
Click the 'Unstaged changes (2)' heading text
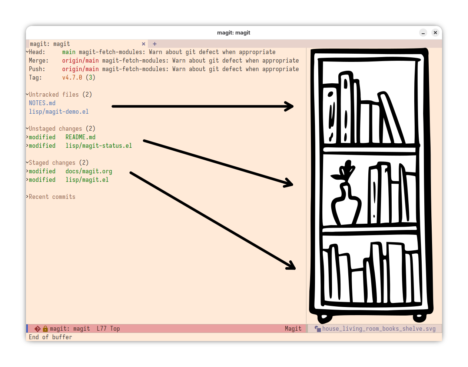coord(62,129)
